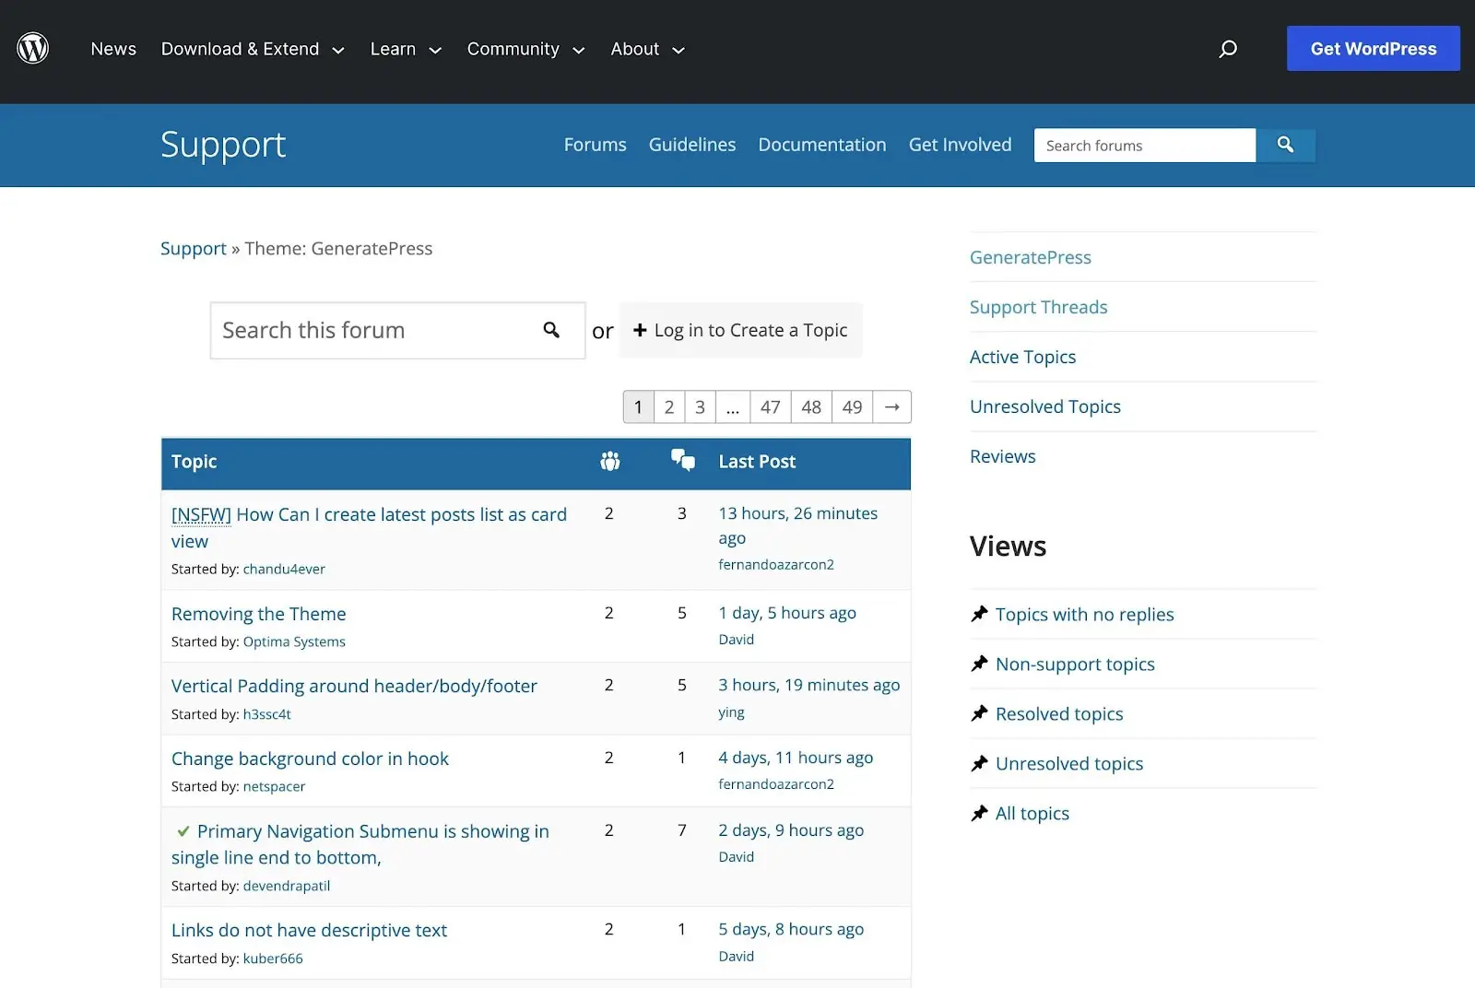Open user profile Optima Systems
This screenshot has height=988, width=1475.
(x=294, y=641)
